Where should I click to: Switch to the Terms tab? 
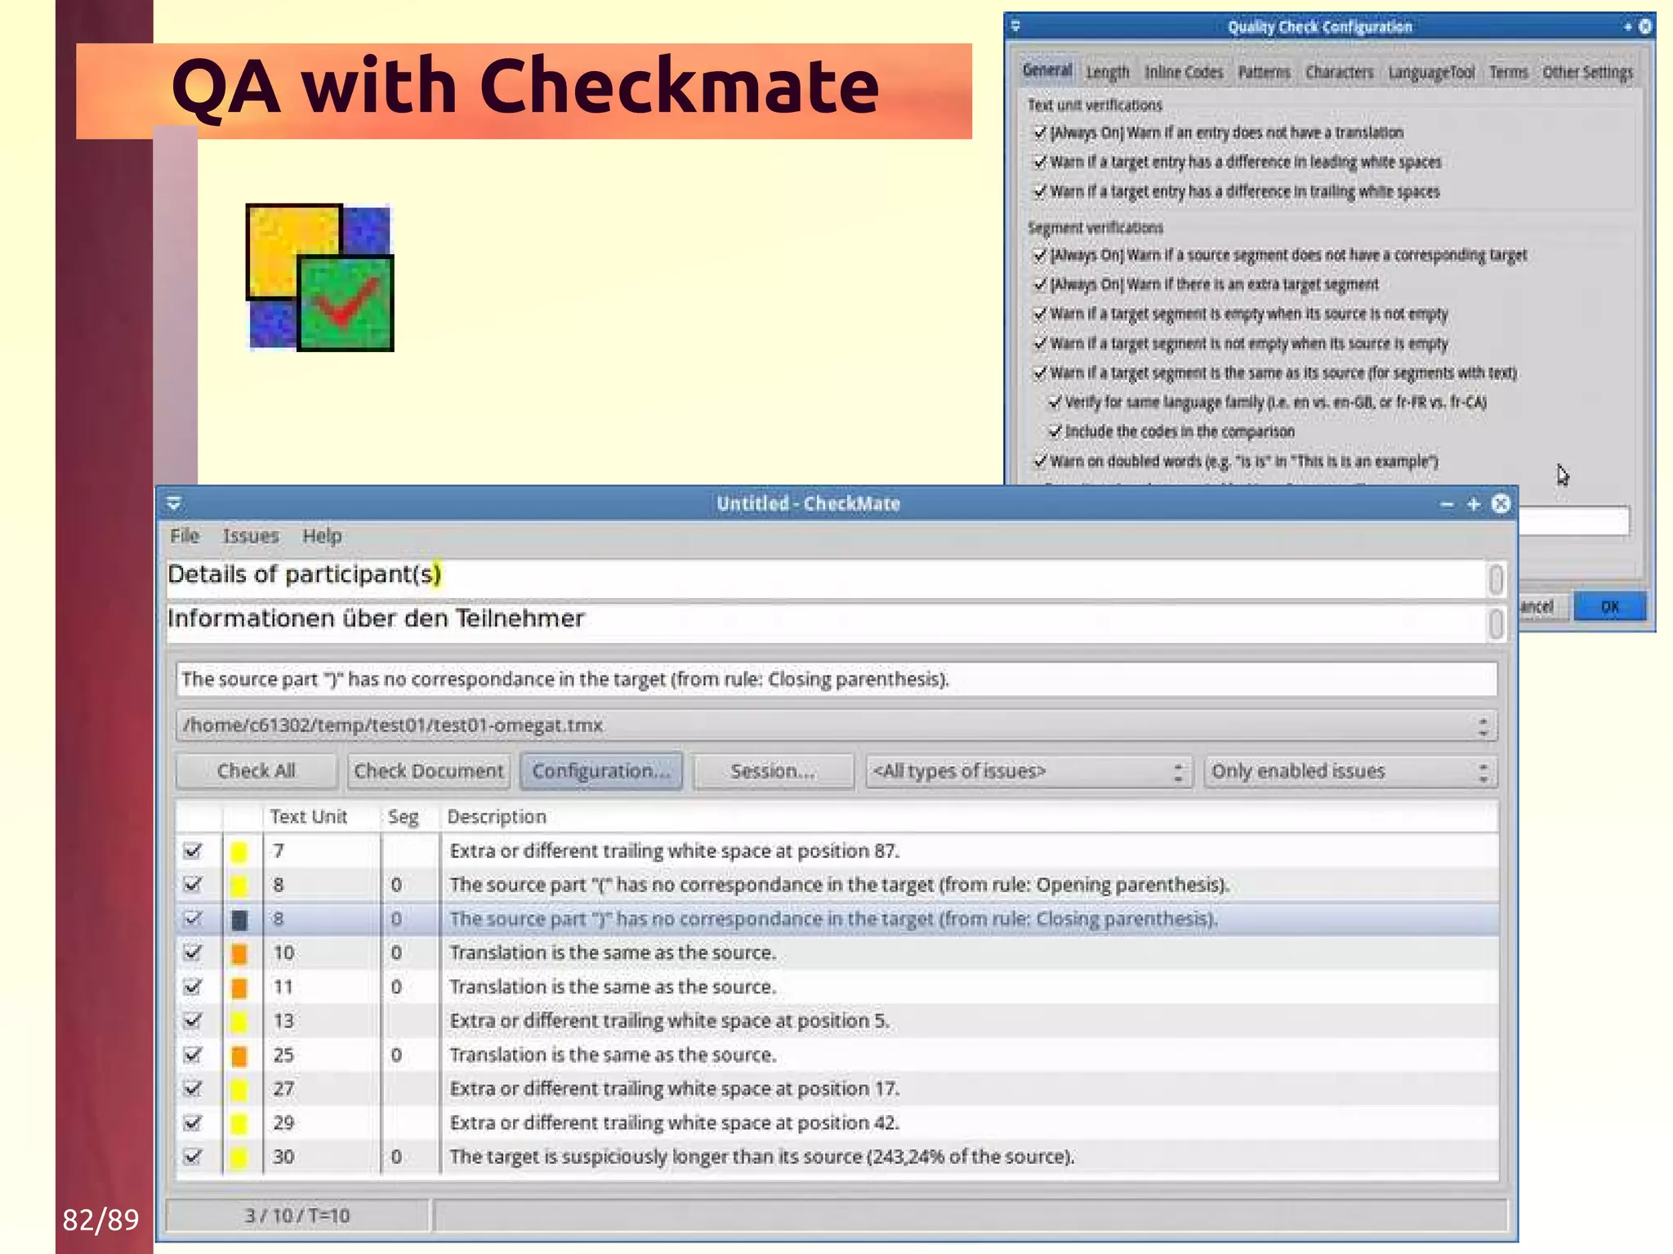point(1508,72)
